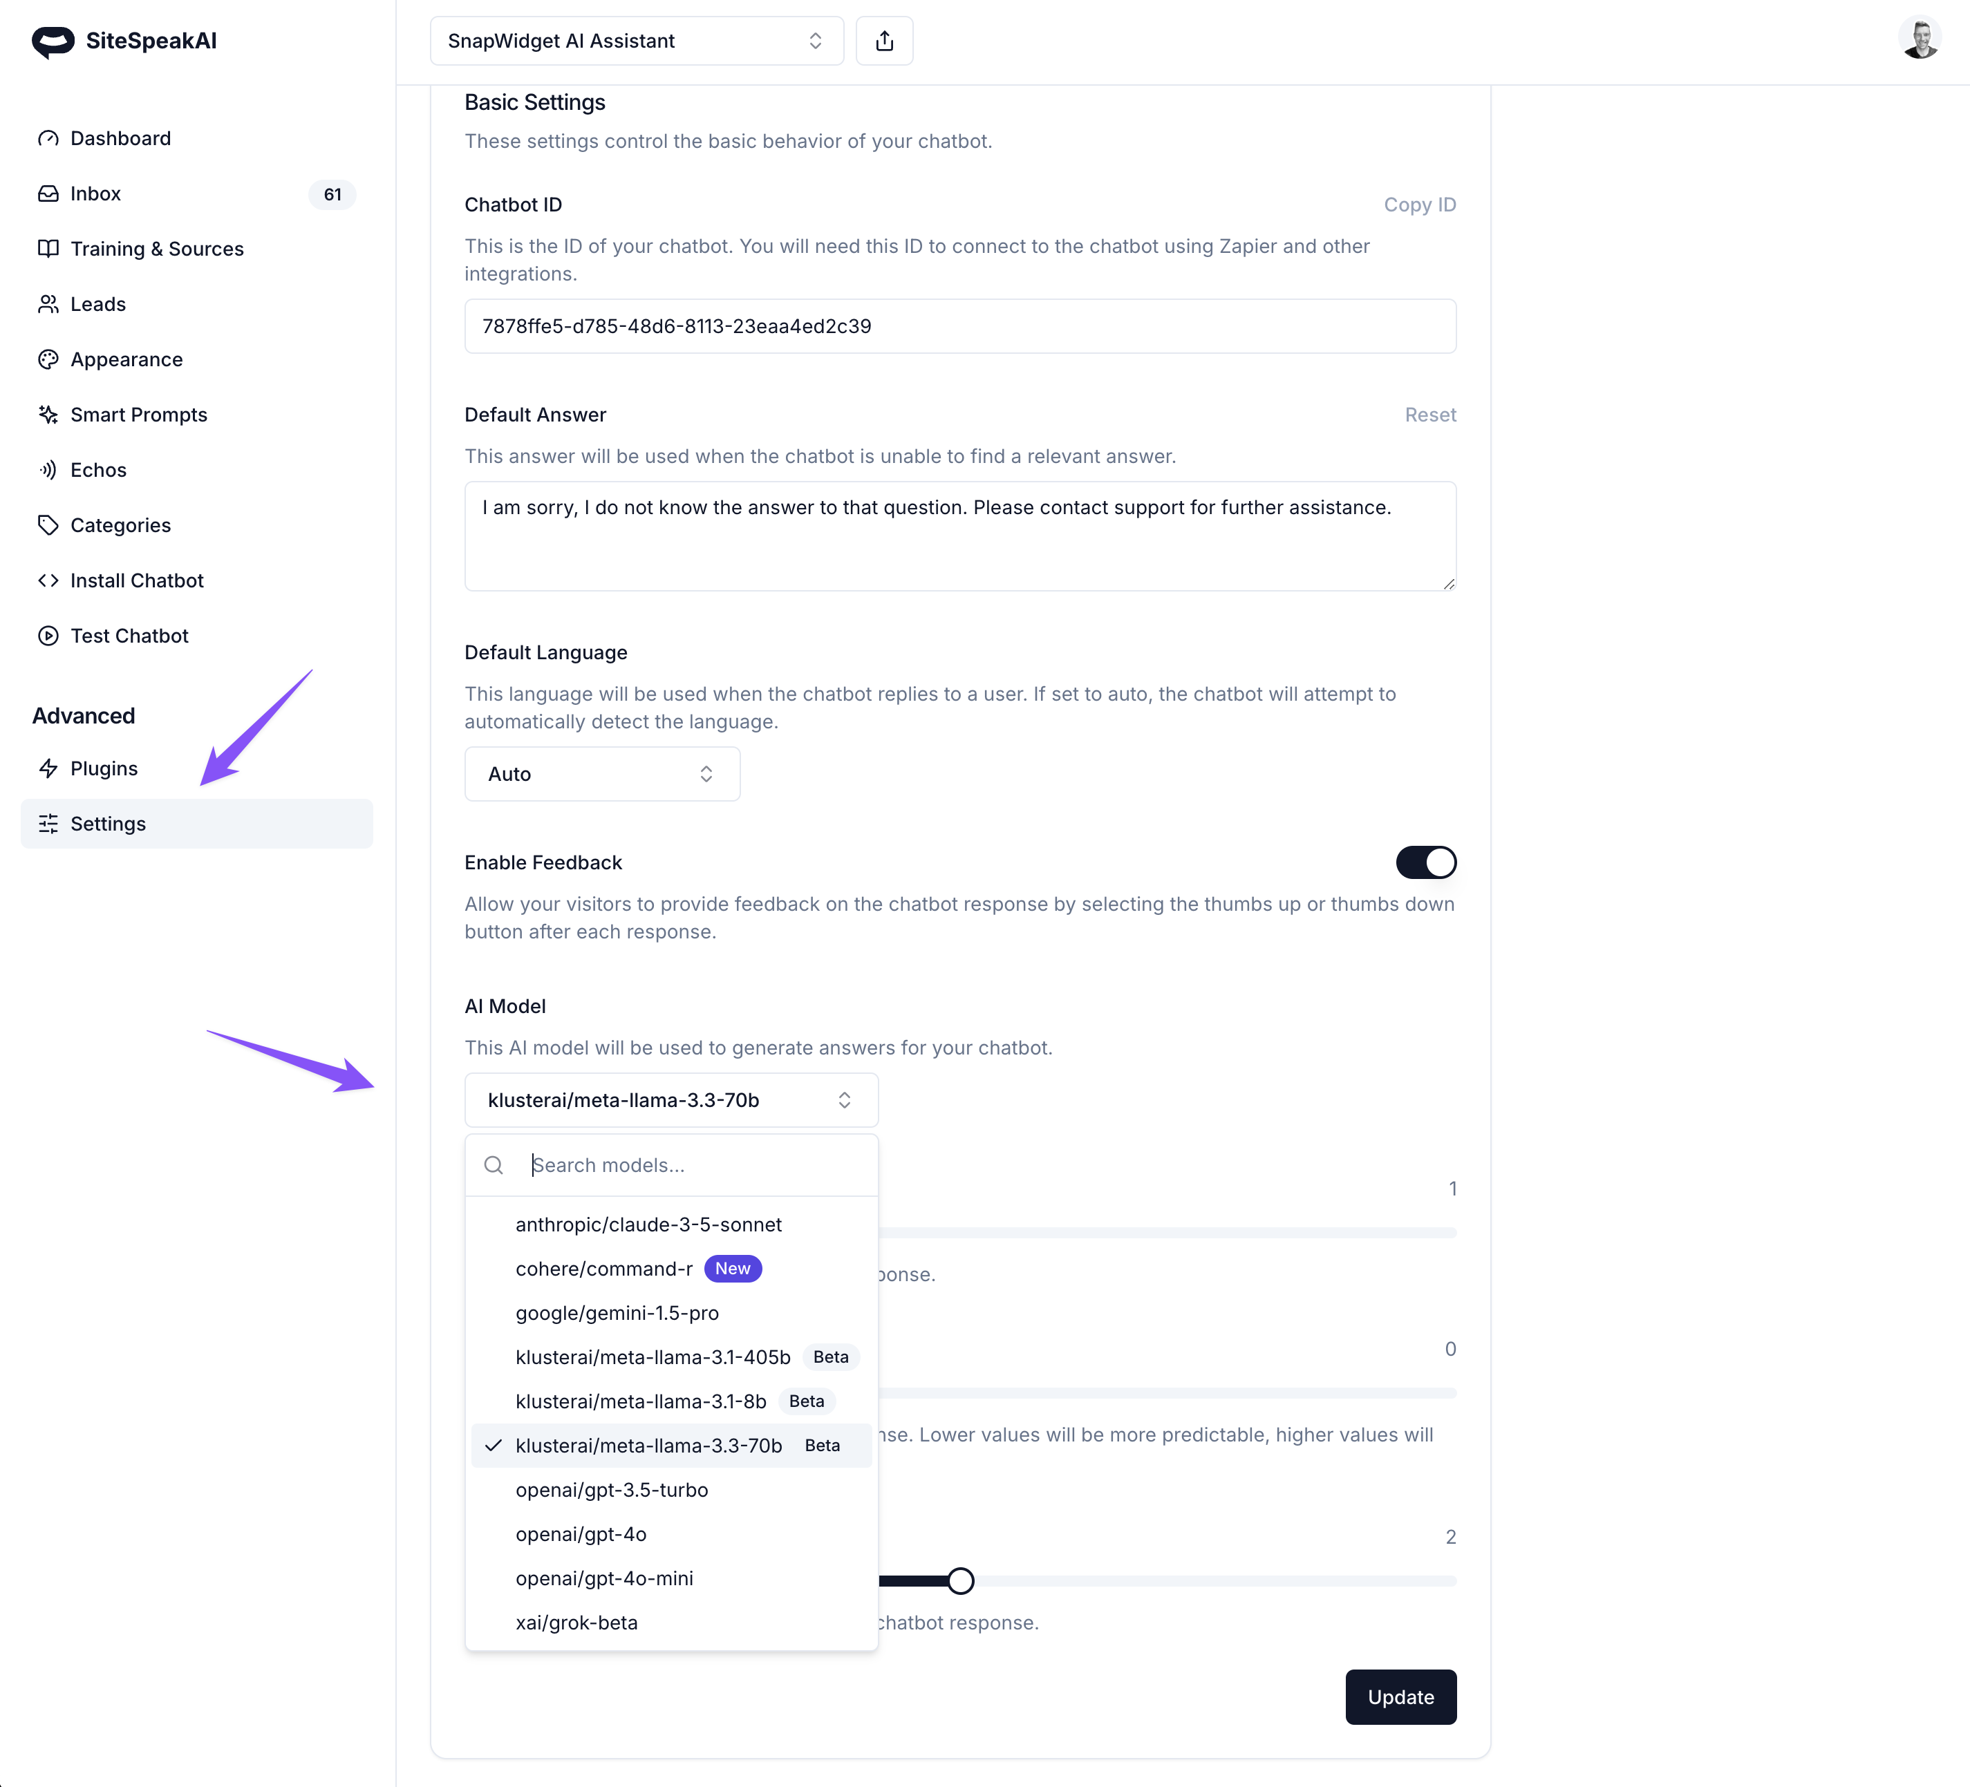
Task: Expand the Default Language Auto dropdown
Action: pyautogui.click(x=602, y=774)
